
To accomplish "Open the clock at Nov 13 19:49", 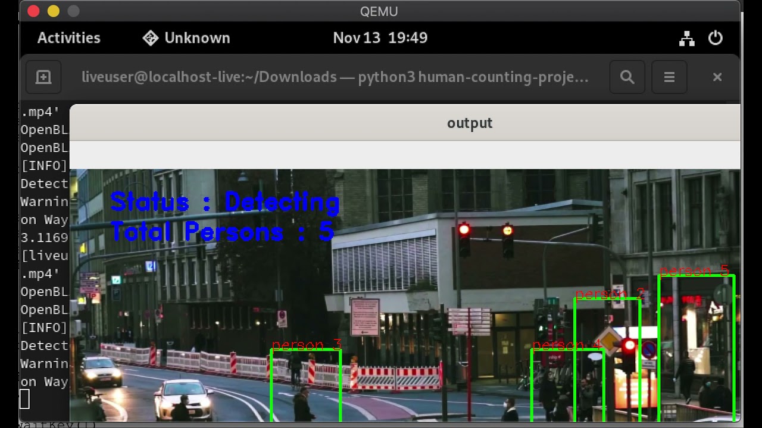I will pyautogui.click(x=380, y=38).
